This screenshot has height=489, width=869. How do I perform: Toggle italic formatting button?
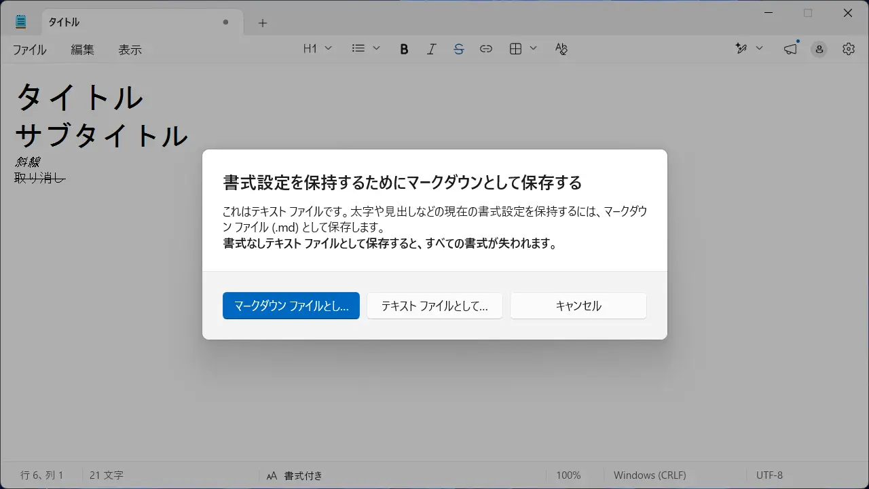(x=431, y=49)
